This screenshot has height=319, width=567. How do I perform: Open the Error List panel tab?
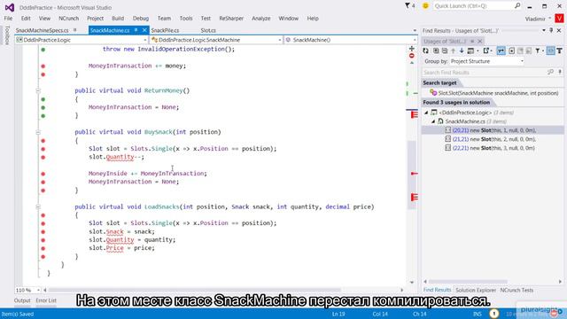click(46, 300)
